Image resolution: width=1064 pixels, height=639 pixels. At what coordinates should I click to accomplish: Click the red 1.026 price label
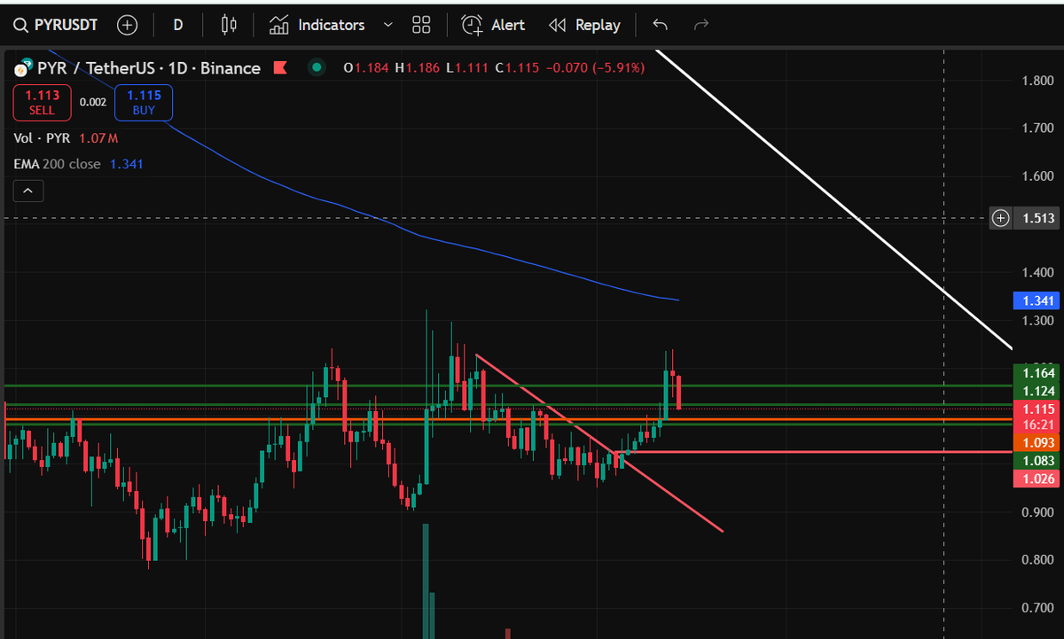[1036, 479]
